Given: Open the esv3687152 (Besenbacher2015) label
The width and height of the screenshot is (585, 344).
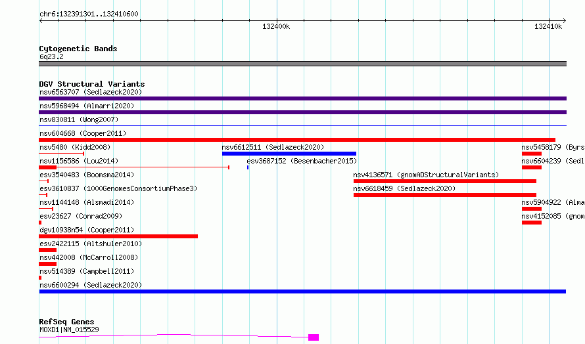Looking at the screenshot, I should point(302,161).
